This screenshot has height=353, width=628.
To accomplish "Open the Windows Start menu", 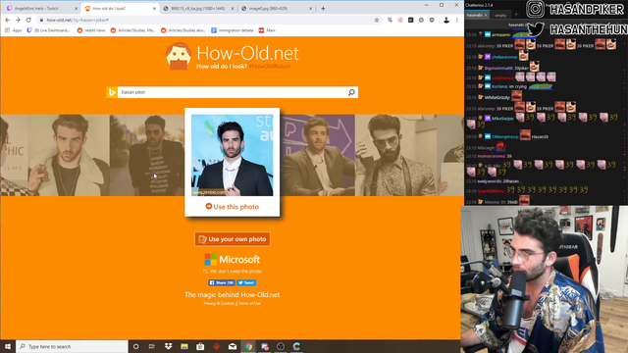I will pos(8,346).
